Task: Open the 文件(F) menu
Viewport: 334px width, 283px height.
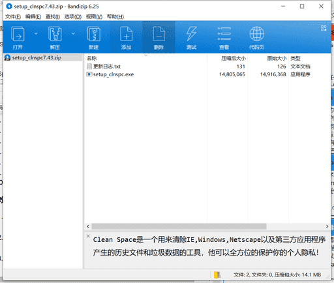Action: [13, 17]
